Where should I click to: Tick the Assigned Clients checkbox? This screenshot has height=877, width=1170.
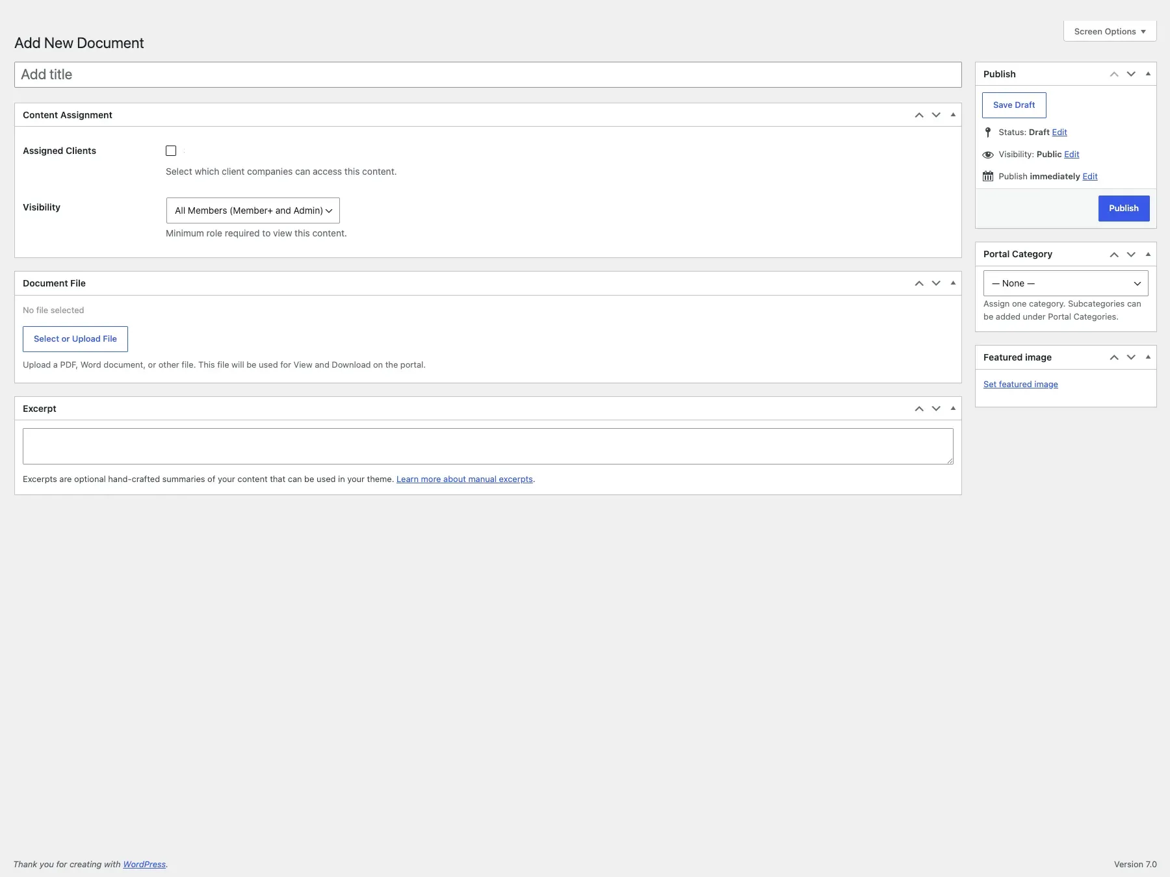[171, 151]
